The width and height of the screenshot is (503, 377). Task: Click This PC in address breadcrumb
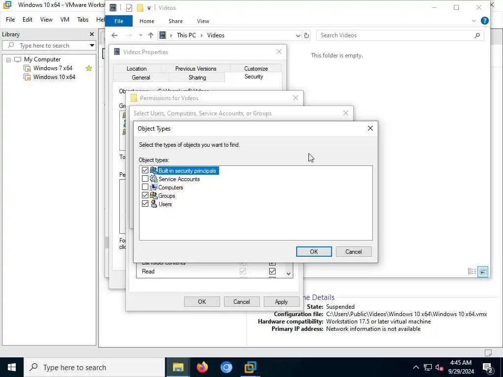(x=186, y=35)
